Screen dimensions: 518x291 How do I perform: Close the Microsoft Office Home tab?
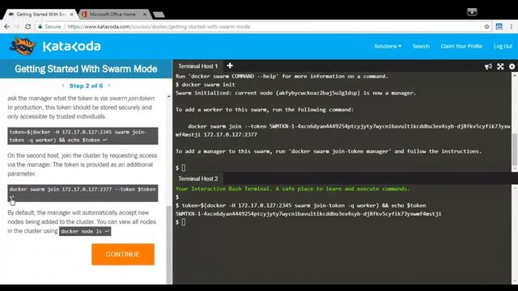click(145, 15)
